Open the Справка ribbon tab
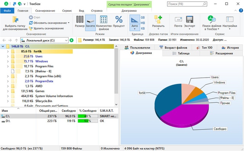Image resolution: width=244 pixels, height=151 pixels. click(x=97, y=11)
